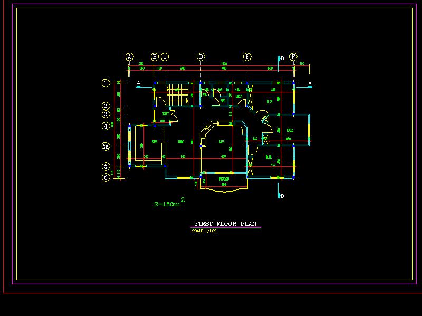Click the S=150m area annotation
The image size is (422, 316).
(167, 204)
